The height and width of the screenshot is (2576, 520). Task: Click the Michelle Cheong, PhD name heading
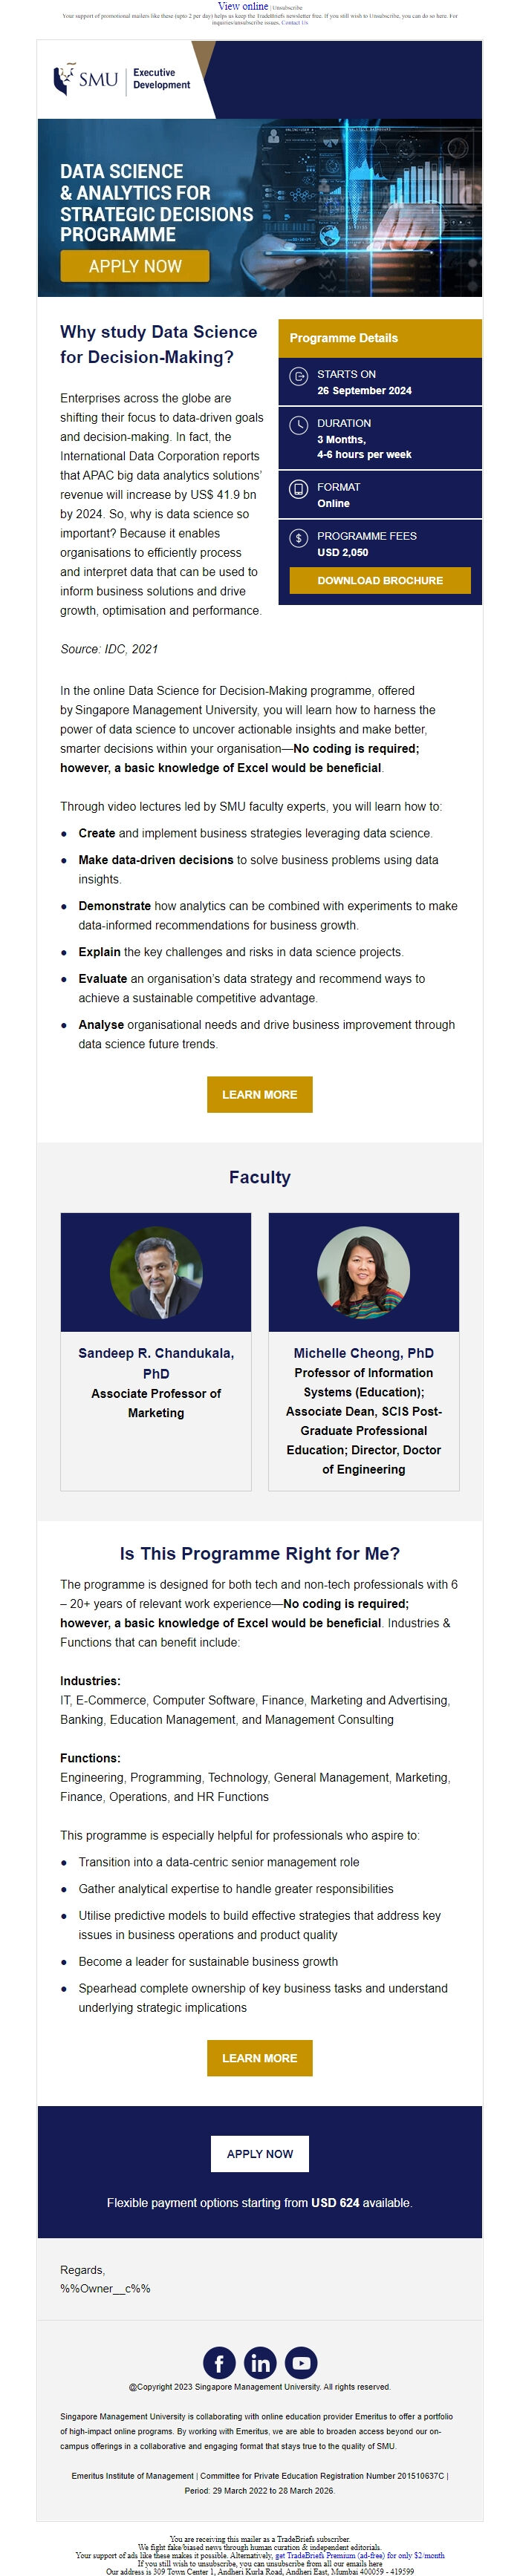(364, 1353)
